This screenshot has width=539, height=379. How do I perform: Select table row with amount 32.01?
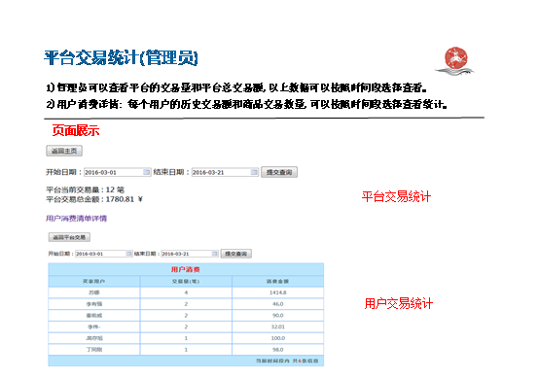click(x=186, y=327)
